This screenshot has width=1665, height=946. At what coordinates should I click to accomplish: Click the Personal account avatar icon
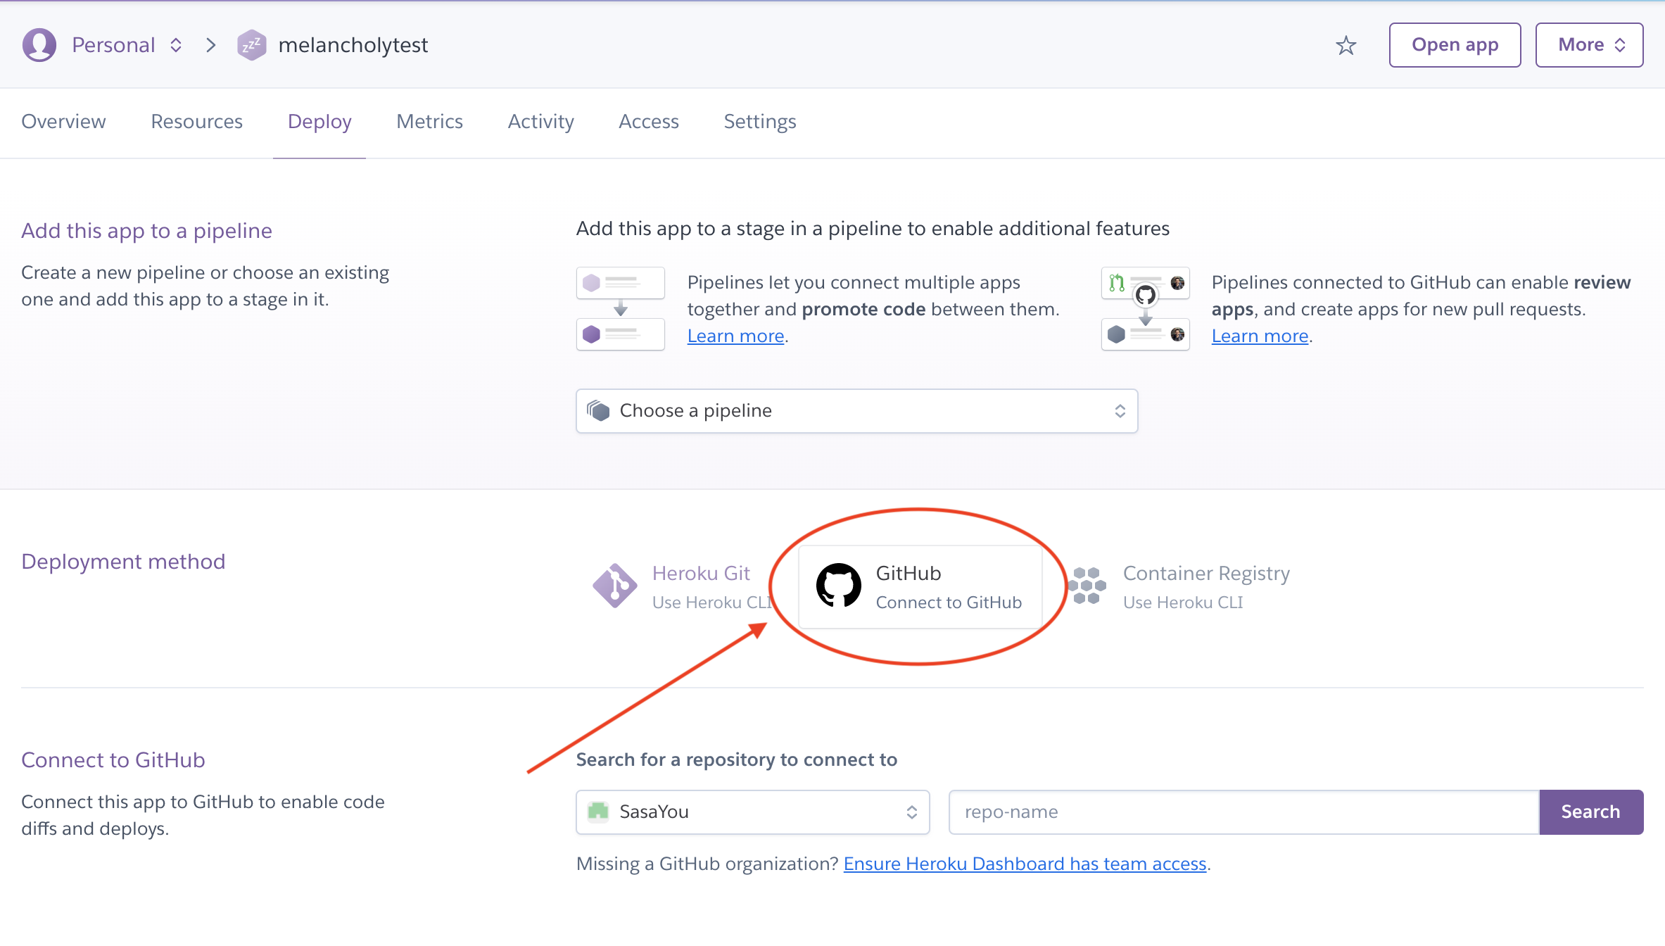39,45
